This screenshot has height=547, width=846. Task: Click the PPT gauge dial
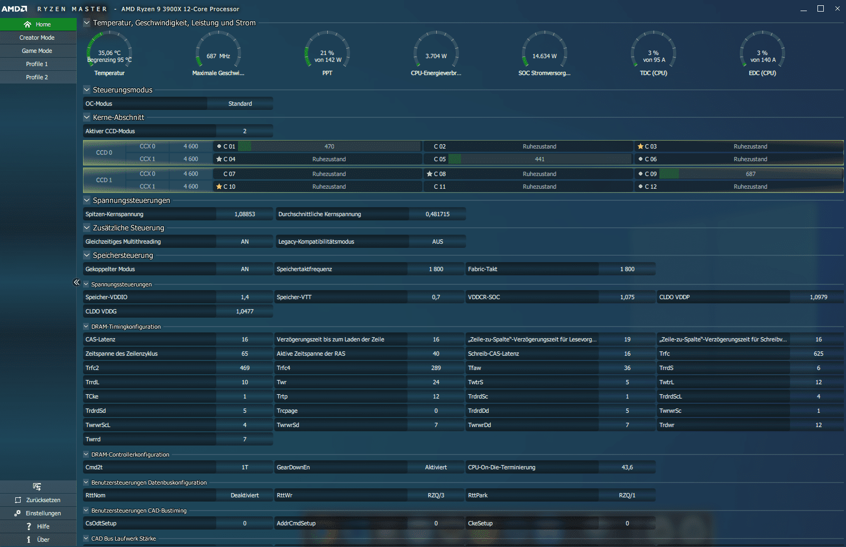(x=327, y=49)
